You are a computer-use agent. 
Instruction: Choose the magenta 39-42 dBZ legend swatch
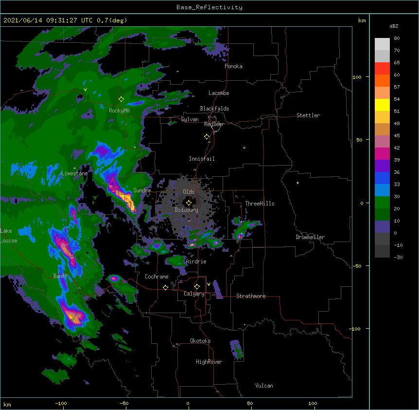point(382,153)
